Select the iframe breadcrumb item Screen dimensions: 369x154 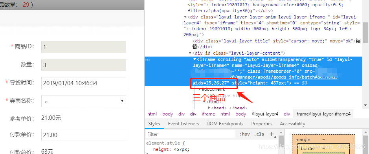point(208,114)
